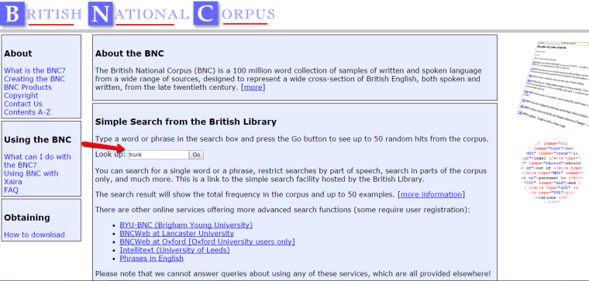This screenshot has height=281, width=589.
Task: Follow the [more] link in About the BNC
Action: [253, 87]
